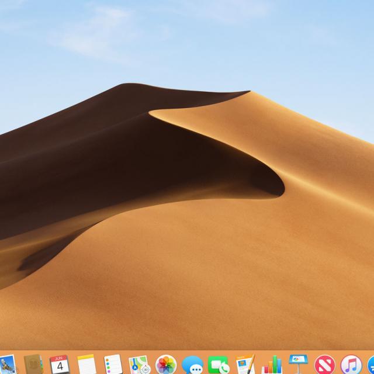Launch iTunes from the dock

point(351,365)
